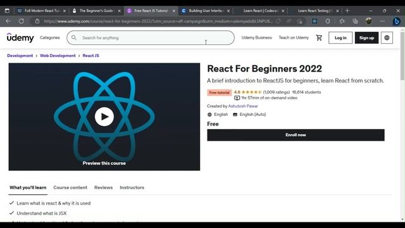This screenshot has height=228, width=405.
Task: Open browser Settings and more ellipsis
Action: pyautogui.click(x=382, y=21)
